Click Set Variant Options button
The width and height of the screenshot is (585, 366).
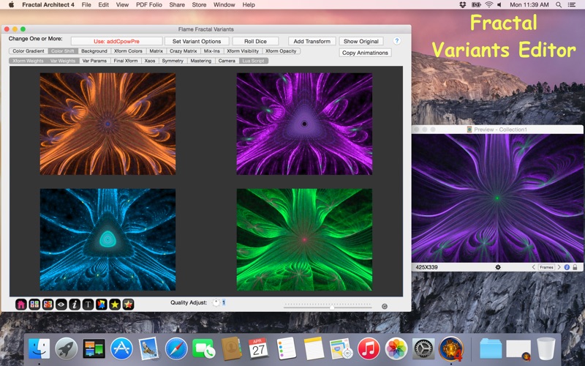click(x=197, y=41)
